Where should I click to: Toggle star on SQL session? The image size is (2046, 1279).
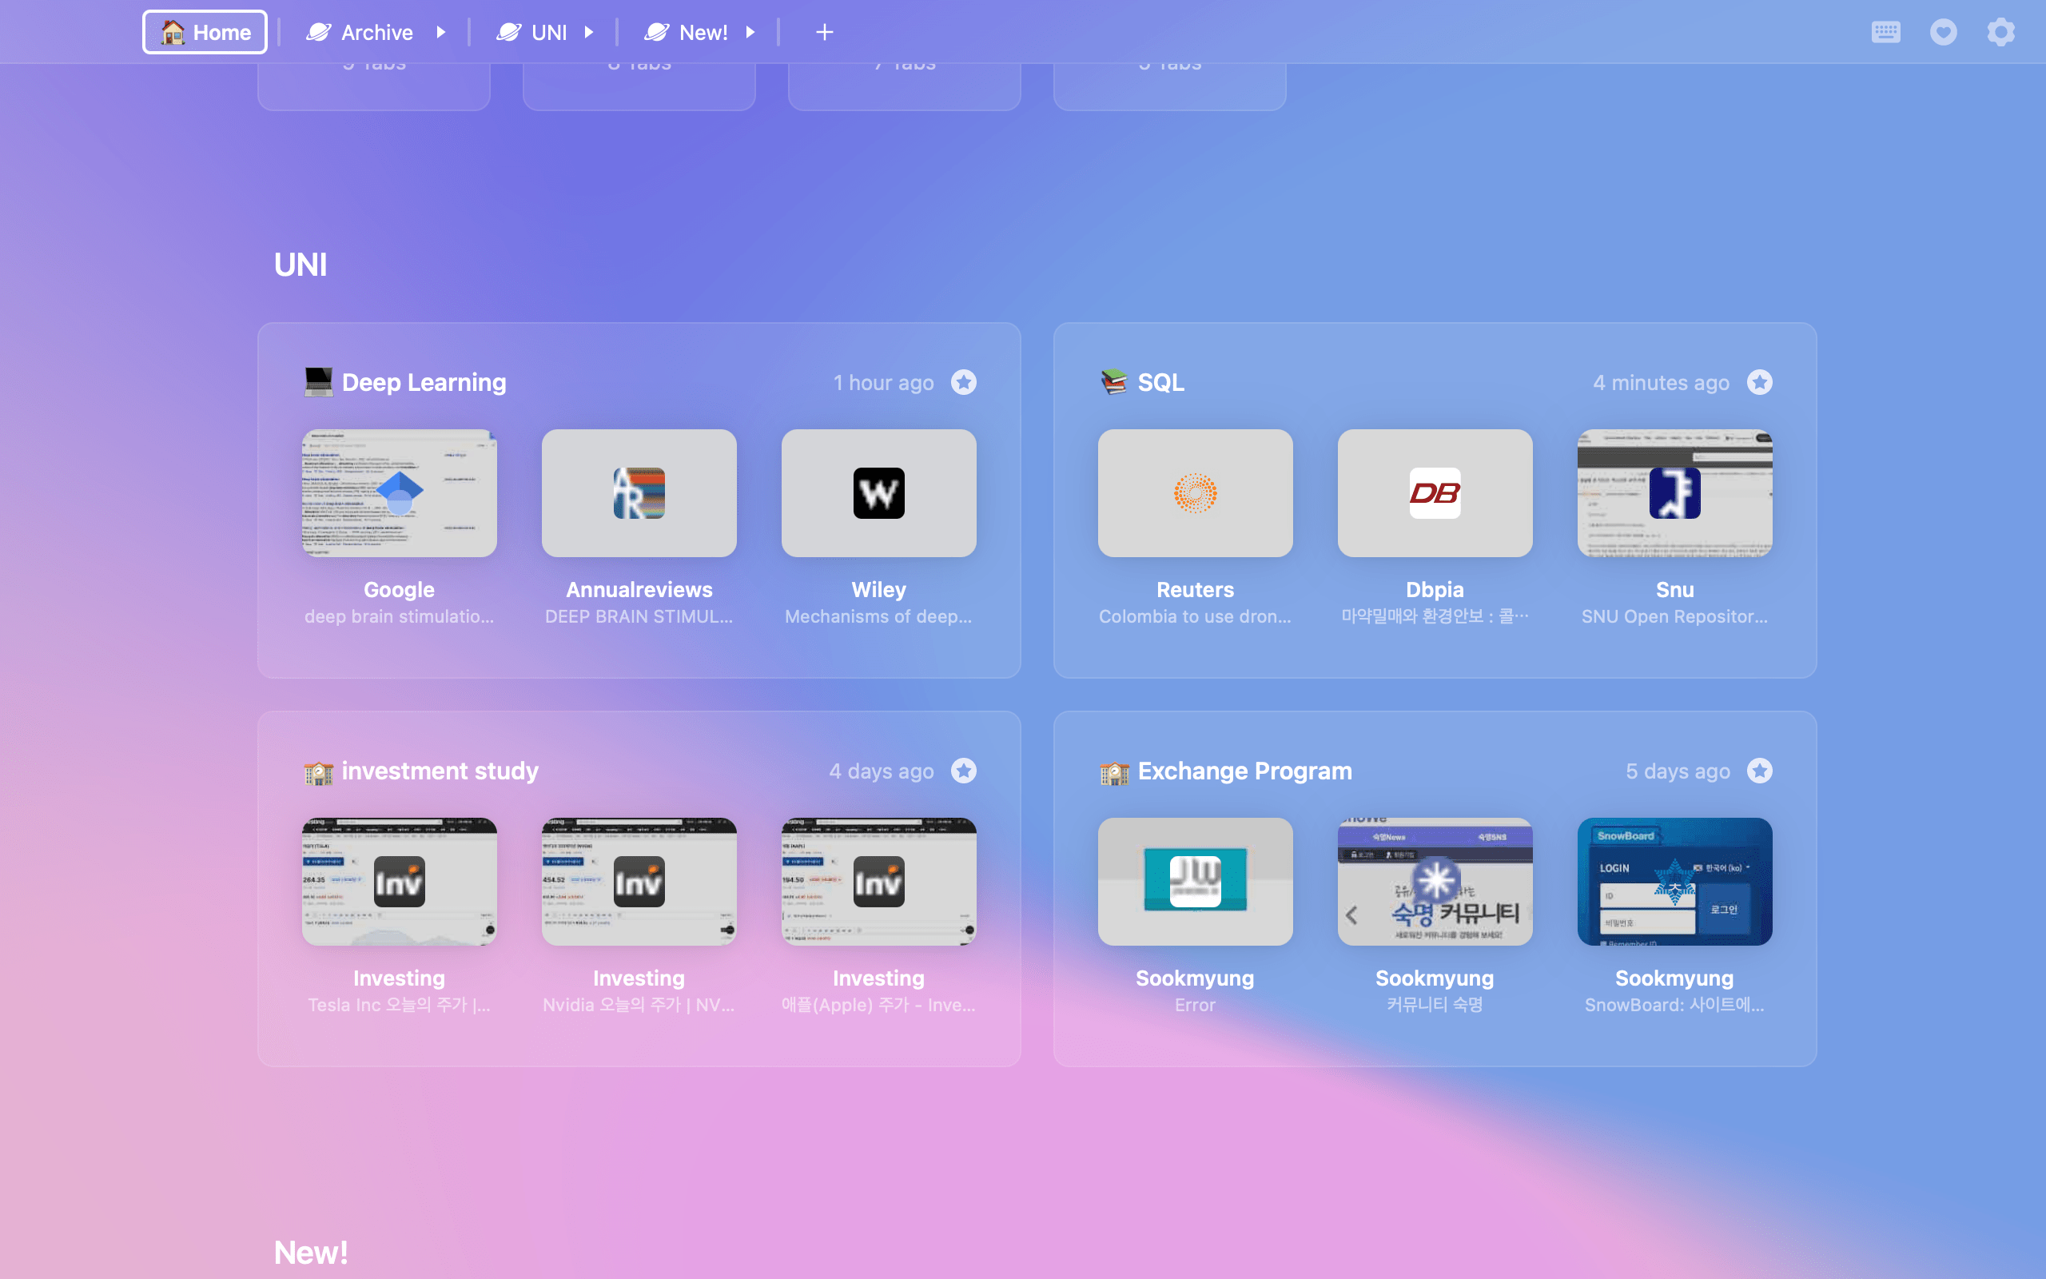(x=1759, y=382)
